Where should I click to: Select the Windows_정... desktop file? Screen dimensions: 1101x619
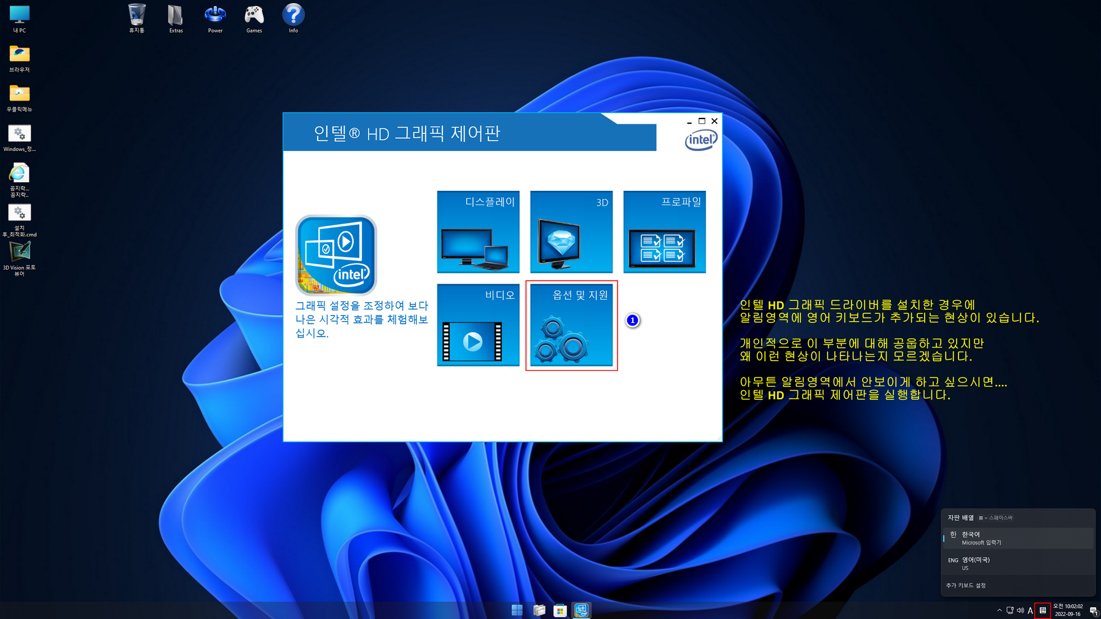point(19,138)
